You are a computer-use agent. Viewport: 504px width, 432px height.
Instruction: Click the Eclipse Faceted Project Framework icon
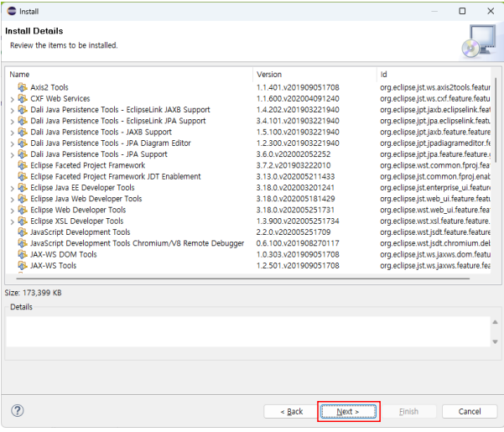click(23, 165)
